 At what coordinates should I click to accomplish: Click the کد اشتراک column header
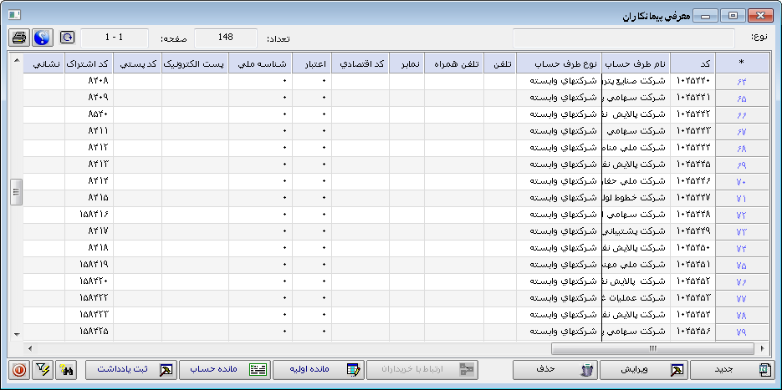coord(89,63)
